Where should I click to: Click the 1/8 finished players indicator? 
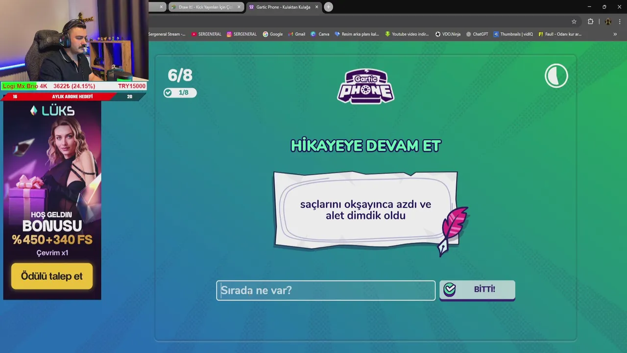pos(180,93)
